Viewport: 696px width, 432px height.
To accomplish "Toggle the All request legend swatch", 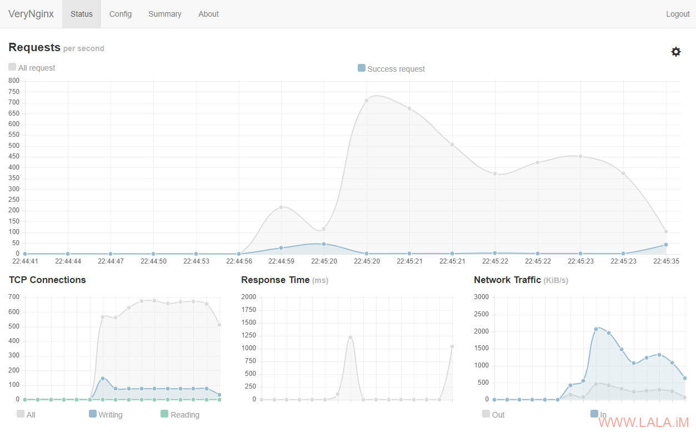I will (12, 67).
